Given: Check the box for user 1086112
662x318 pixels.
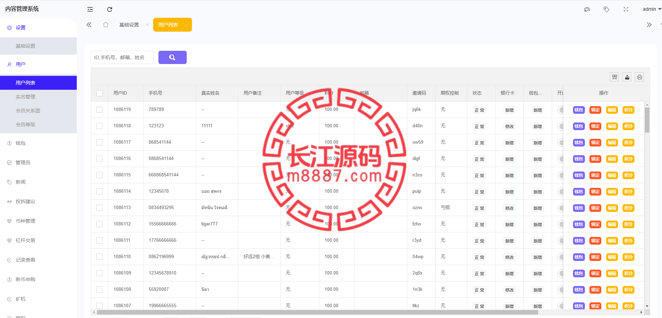Looking at the screenshot, I should pos(99,224).
